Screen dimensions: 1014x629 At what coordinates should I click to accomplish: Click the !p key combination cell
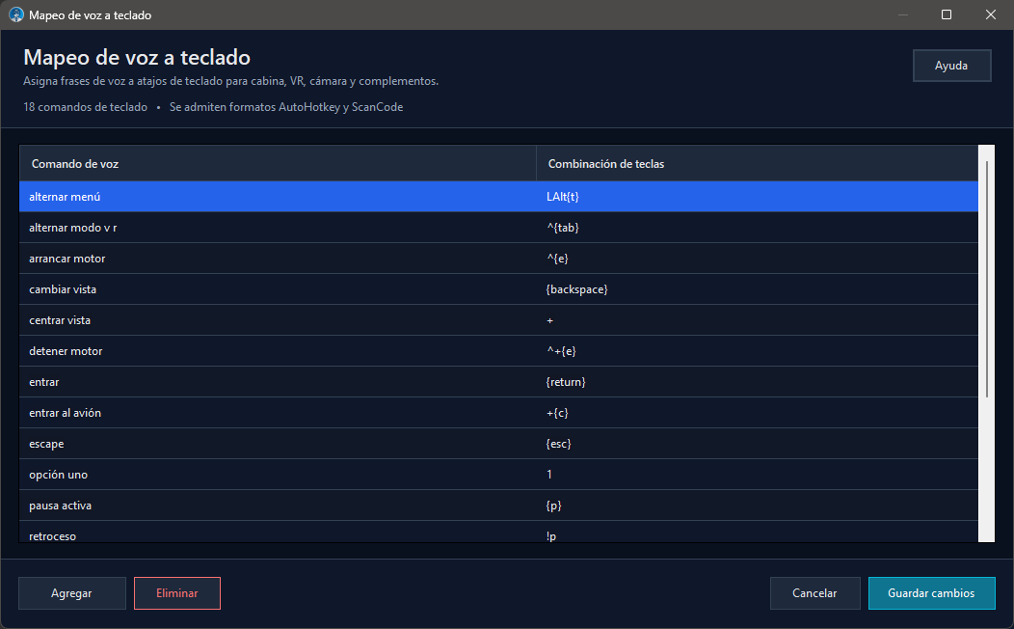click(x=758, y=532)
